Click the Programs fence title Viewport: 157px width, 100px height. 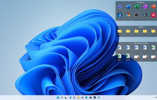click(141, 2)
